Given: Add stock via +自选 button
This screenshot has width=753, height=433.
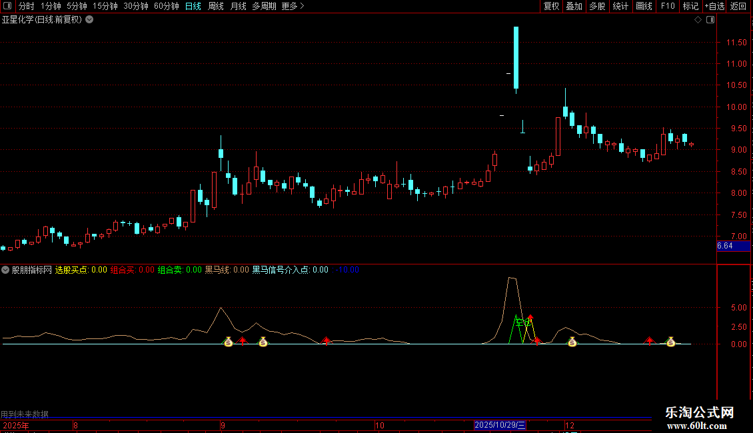Looking at the screenshot, I should pos(714,6).
